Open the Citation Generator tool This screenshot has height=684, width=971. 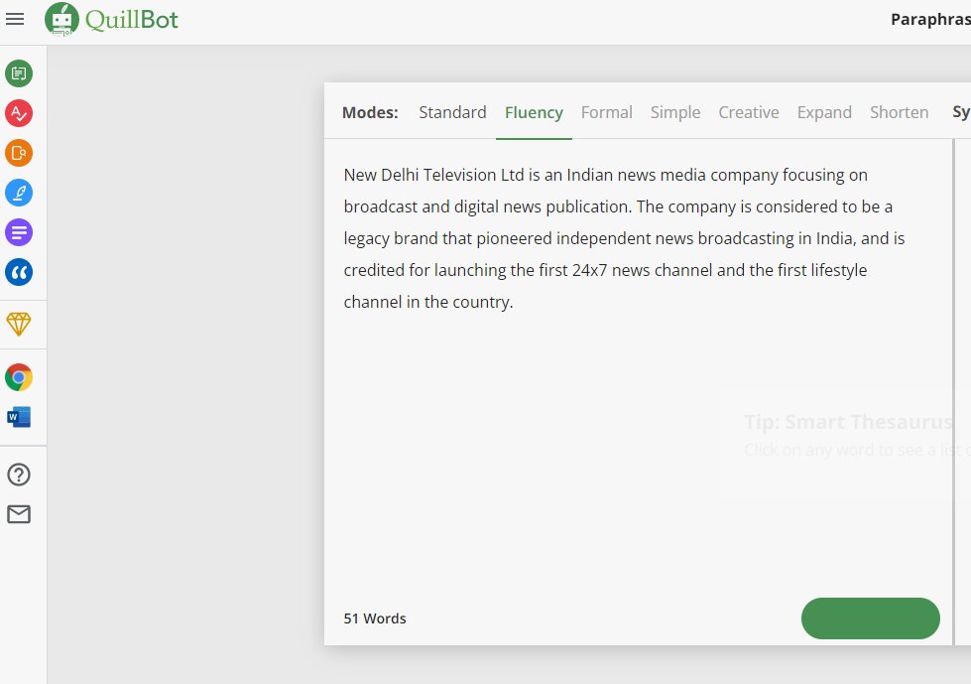click(x=21, y=272)
